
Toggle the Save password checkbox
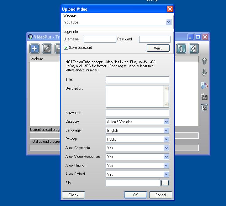click(66, 48)
